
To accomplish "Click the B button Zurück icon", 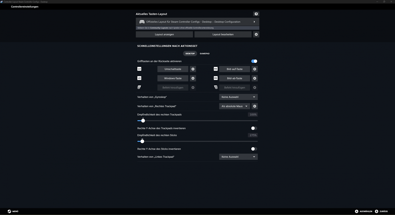I will click(376, 211).
